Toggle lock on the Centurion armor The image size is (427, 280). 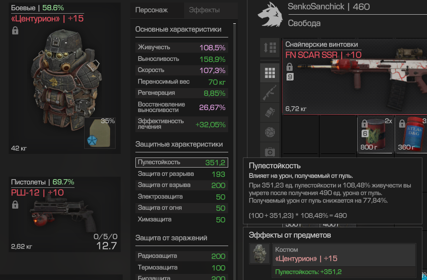(15, 30)
